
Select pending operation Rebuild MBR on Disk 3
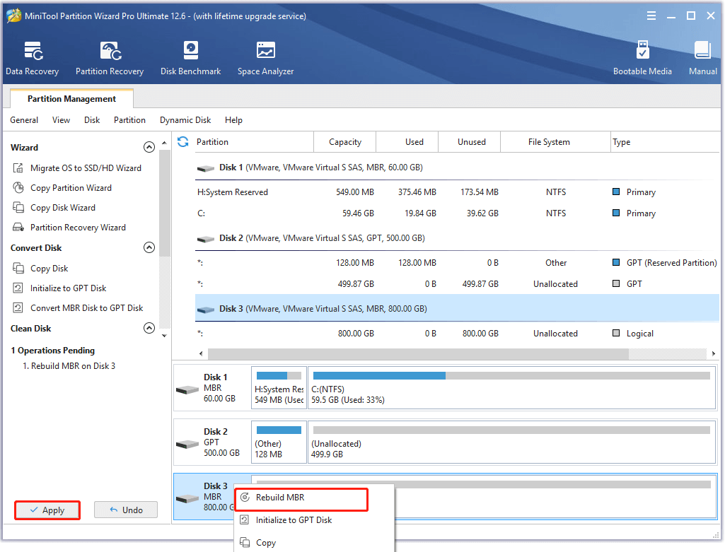pyautogui.click(x=69, y=366)
